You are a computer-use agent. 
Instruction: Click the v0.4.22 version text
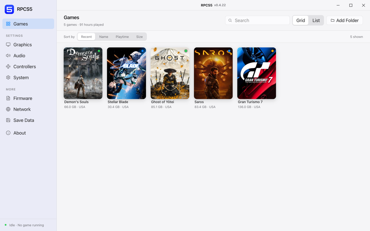(x=220, y=5)
